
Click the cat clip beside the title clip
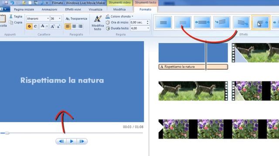[255, 53]
